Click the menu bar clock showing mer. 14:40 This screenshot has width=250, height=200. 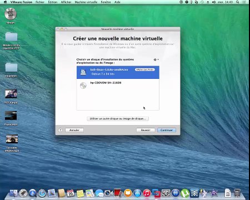click(x=225, y=2)
